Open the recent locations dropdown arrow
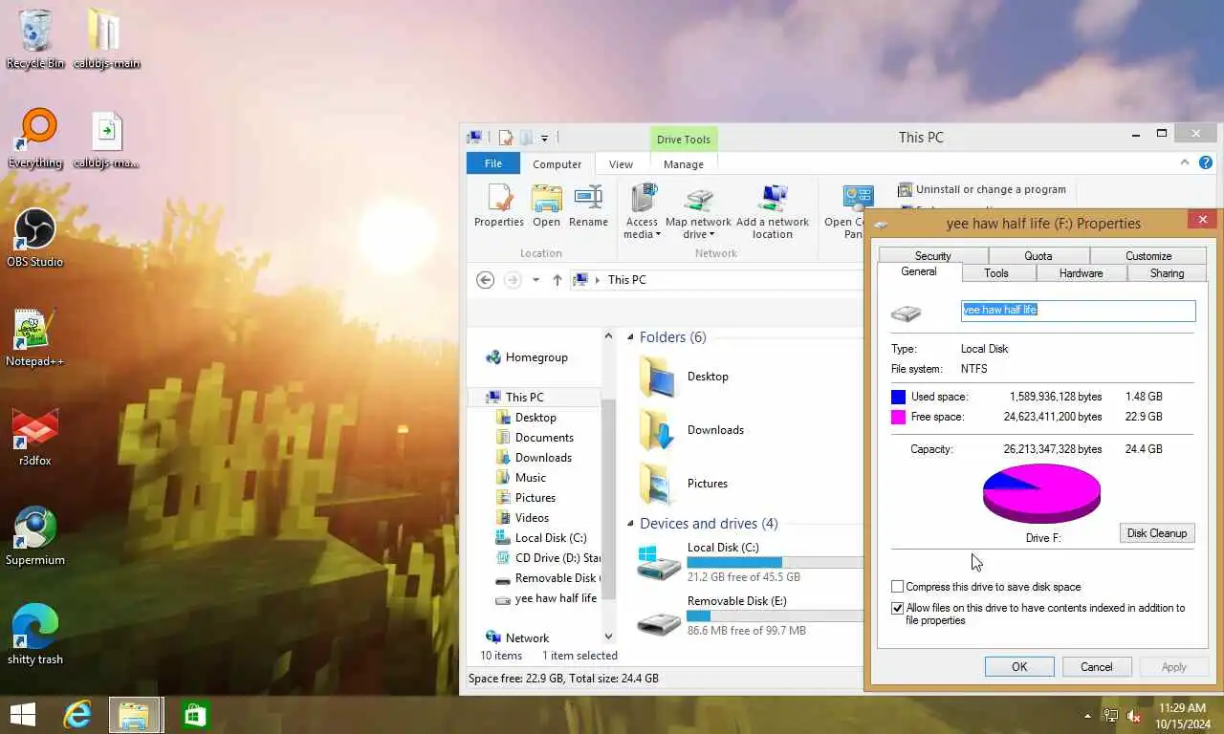 click(535, 280)
